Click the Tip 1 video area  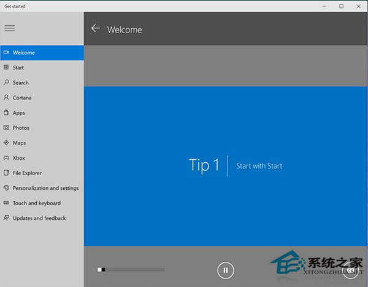click(225, 166)
